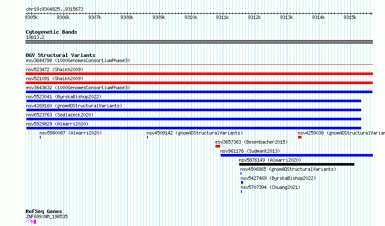Screen dimensions: 385x226
Task: Click the nsv5876149 (Almarri2020) label
Action: [x=270, y=160]
